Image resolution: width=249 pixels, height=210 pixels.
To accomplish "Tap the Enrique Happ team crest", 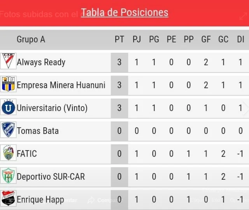I will point(8,198).
